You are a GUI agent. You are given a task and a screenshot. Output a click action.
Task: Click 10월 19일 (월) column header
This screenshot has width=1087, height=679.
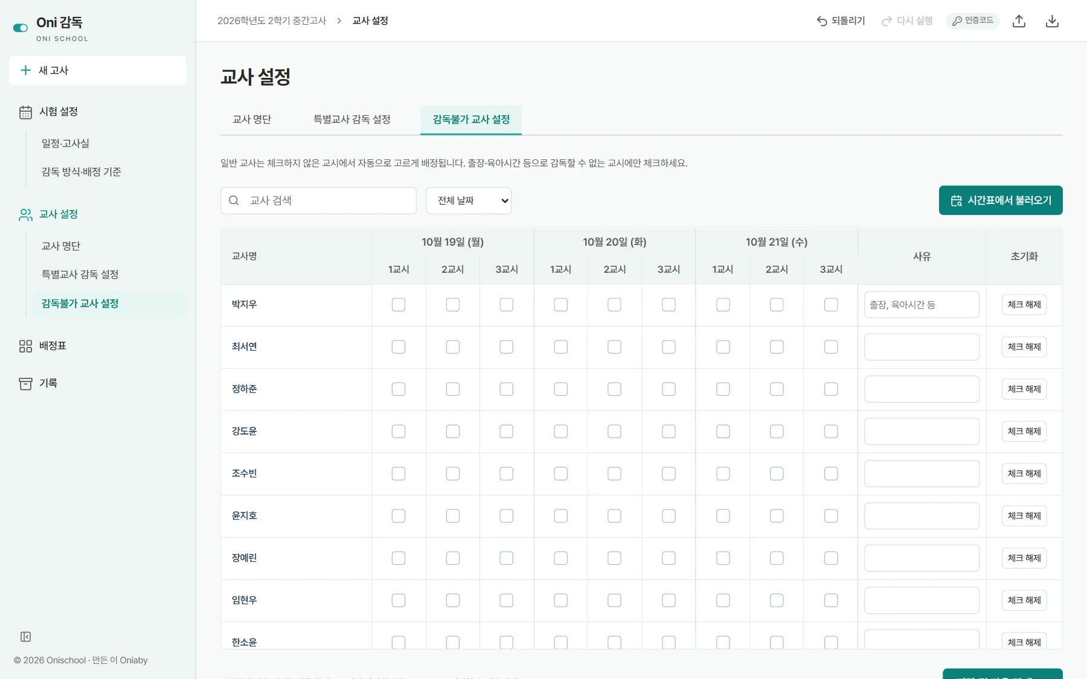(x=453, y=242)
